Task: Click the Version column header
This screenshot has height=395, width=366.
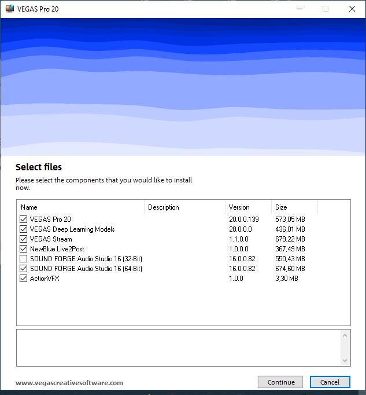Action: (248, 207)
